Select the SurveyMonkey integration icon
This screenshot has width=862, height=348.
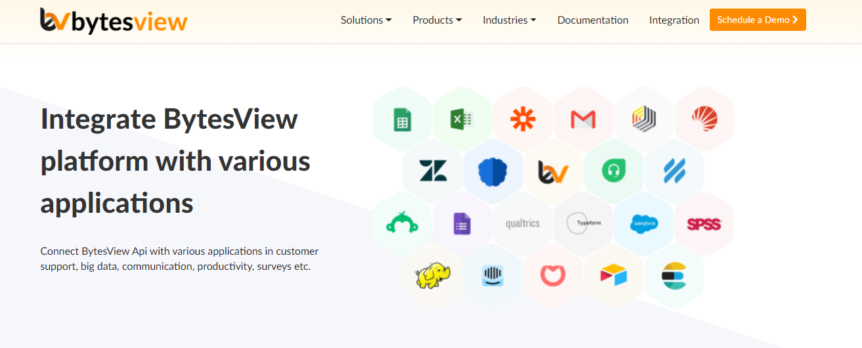(x=402, y=224)
